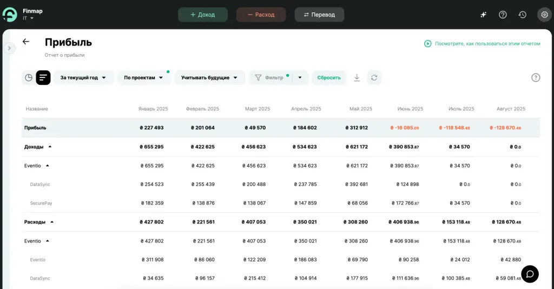
Task: Click SecurePay income cell 182 359
Action: pos(152,203)
